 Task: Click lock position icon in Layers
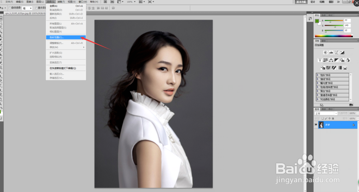pyautogui.click(x=330, y=118)
